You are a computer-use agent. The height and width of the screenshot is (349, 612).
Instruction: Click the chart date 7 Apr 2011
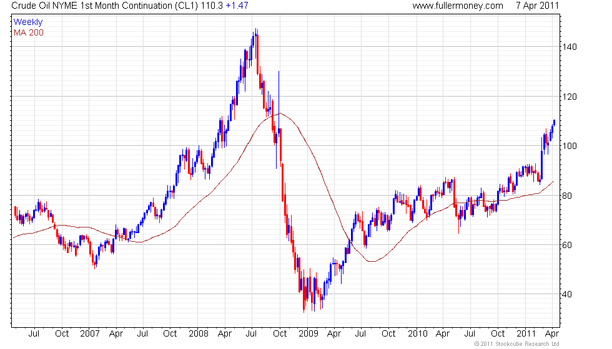tap(538, 6)
